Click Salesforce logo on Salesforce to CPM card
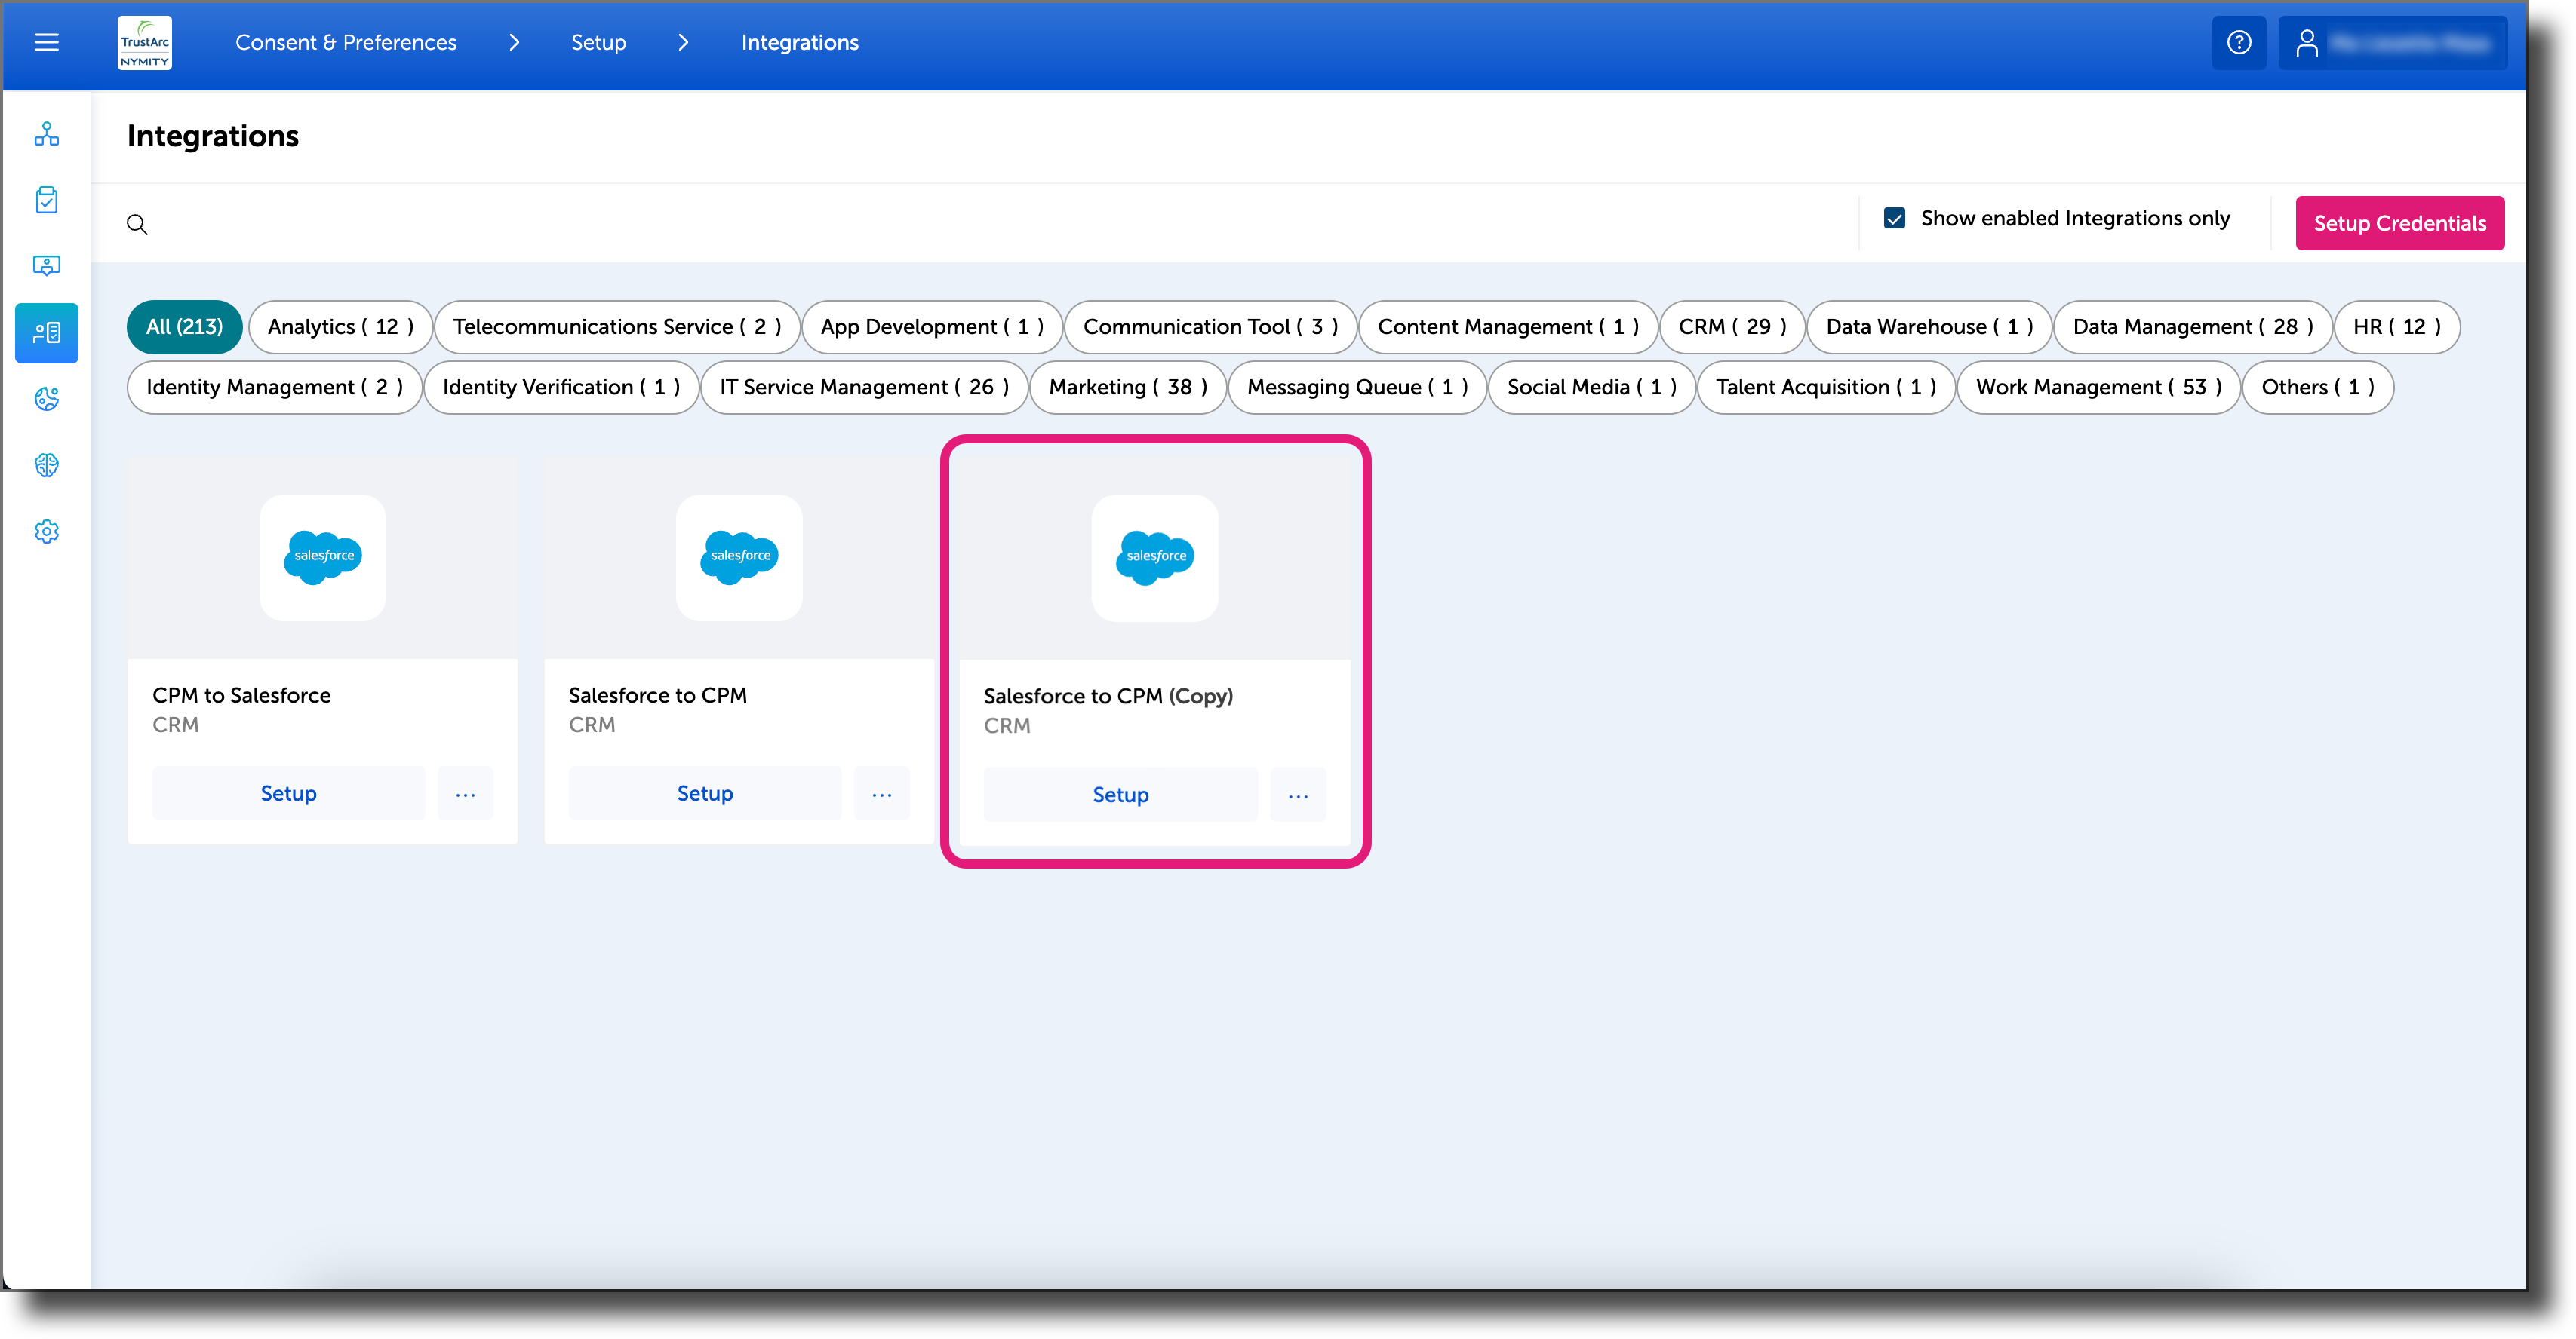This screenshot has height=1339, width=2576. 739,556
